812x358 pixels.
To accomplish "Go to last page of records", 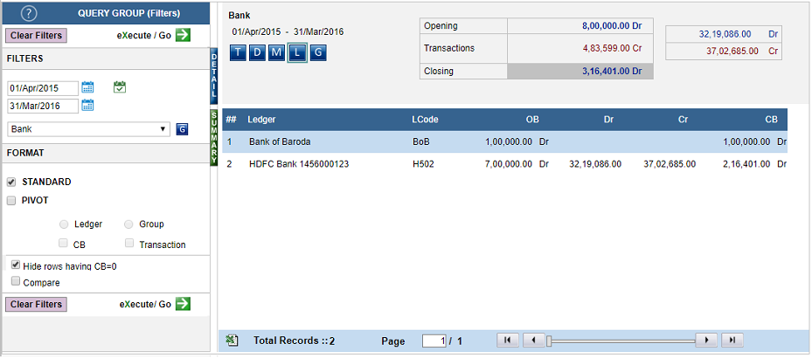I will [x=732, y=340].
